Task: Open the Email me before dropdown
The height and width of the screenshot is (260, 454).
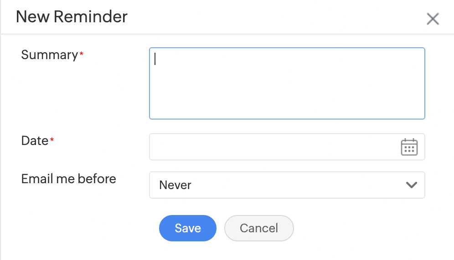Action: coord(287,185)
